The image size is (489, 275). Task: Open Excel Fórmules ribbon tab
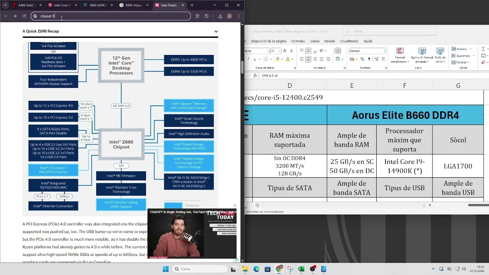(x=298, y=41)
